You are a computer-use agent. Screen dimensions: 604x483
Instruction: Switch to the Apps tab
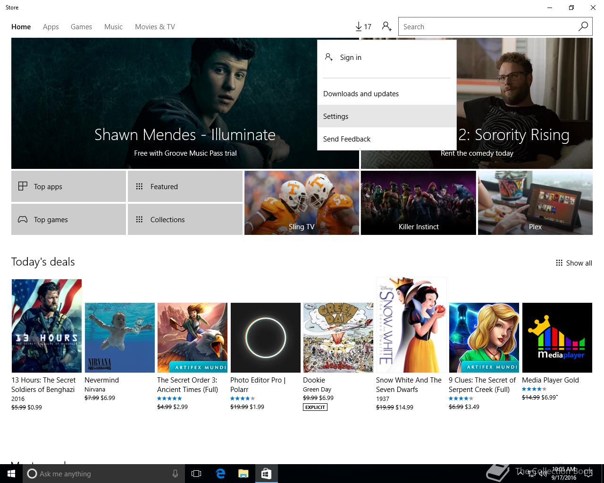(x=51, y=26)
